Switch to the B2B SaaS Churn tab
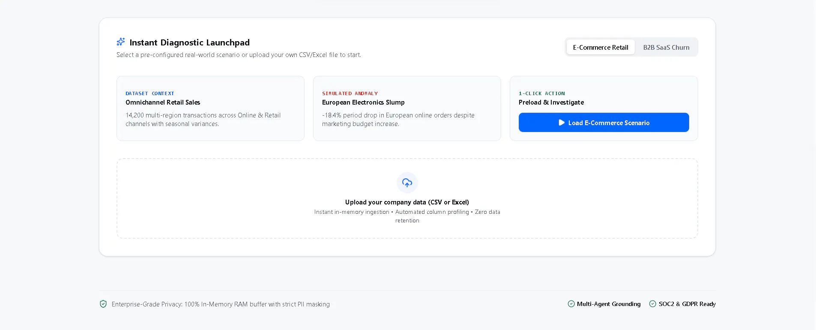The image size is (816, 330). pos(666,47)
